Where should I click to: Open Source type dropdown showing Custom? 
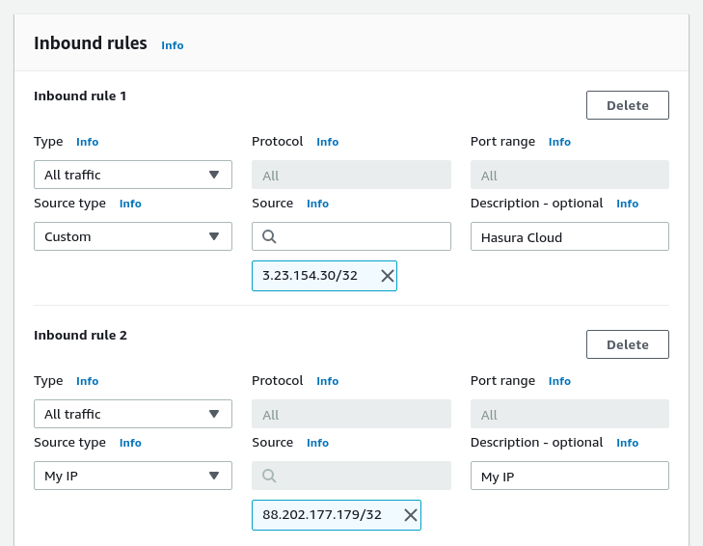pos(133,236)
